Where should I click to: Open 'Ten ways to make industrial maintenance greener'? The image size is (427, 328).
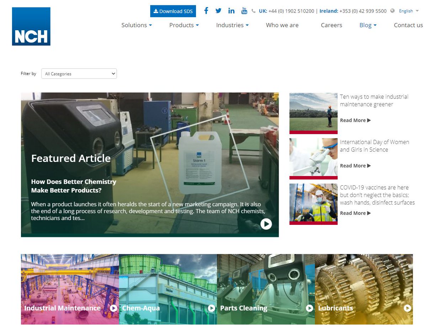[x=374, y=100]
